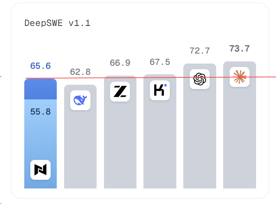Click the Claude orange starburst icon

point(240,77)
